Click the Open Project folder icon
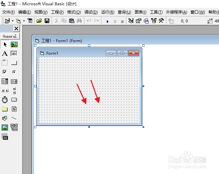Screen dimensions: 219x174 39,21
